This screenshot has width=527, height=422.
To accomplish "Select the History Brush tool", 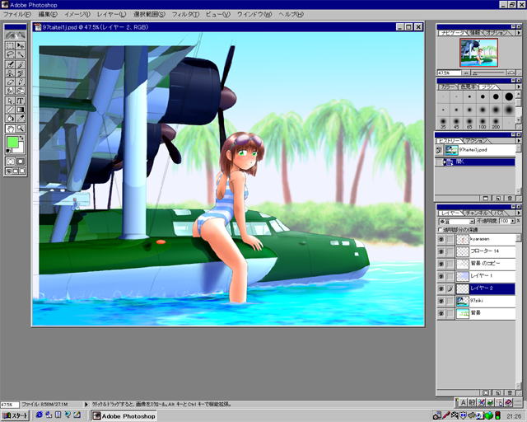I will coord(21,73).
